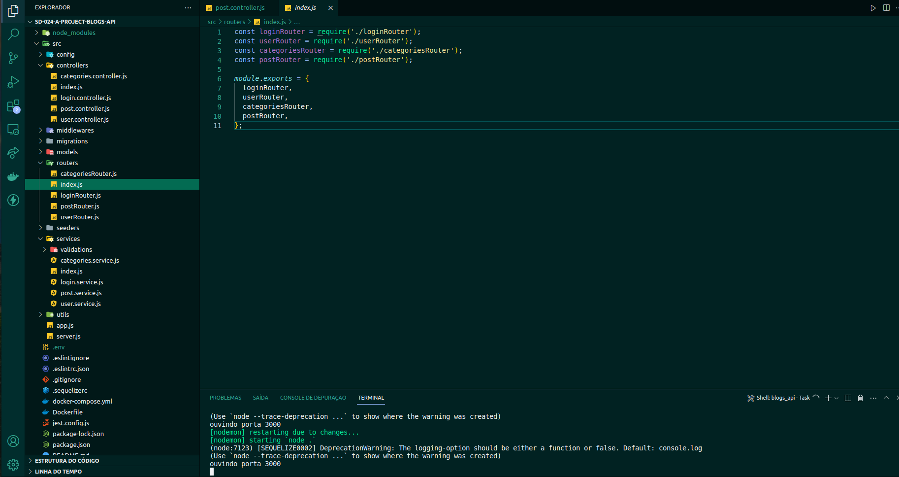Expand the validations folder
This screenshot has height=477, width=899.
[x=112, y=249]
